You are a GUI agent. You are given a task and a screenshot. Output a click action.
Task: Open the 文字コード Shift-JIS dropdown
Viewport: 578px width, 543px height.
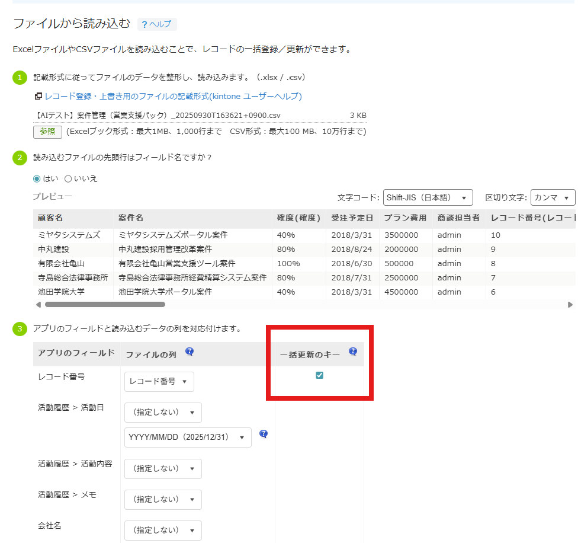tap(428, 197)
